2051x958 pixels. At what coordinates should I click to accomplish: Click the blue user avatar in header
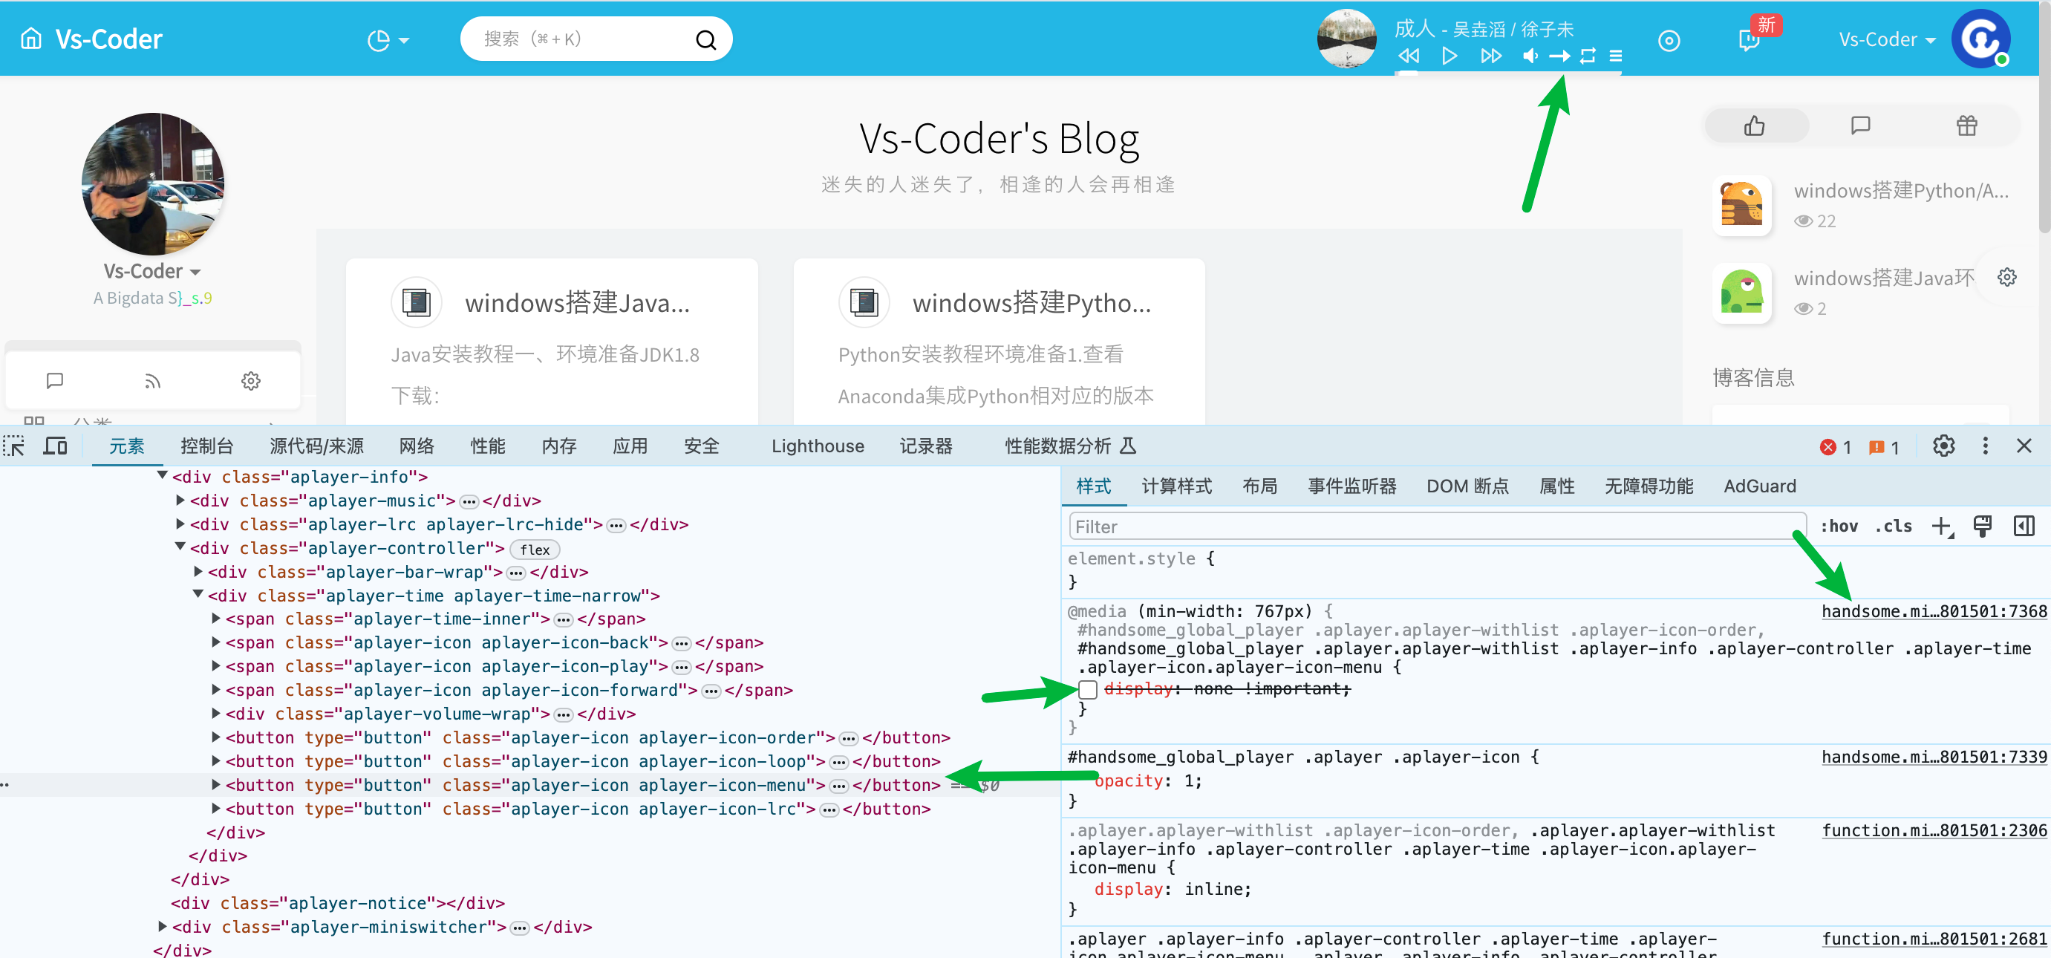coord(1981,38)
